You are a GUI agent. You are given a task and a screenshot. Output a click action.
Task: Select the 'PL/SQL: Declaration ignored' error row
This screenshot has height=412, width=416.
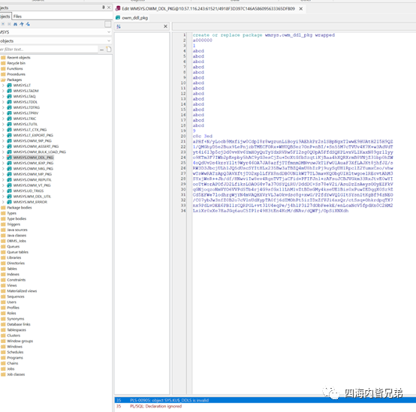click(x=265, y=407)
